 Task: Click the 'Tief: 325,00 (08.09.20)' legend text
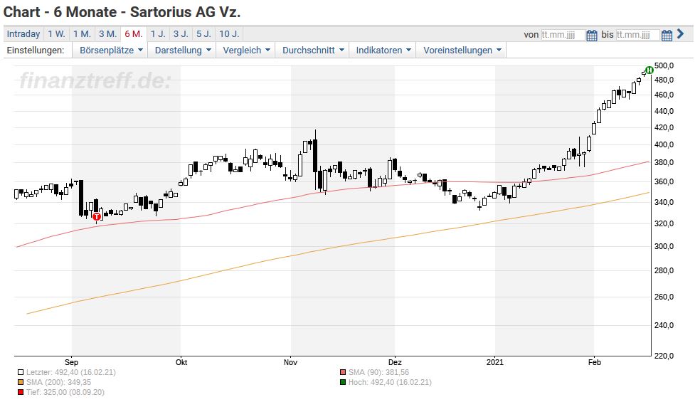click(65, 393)
